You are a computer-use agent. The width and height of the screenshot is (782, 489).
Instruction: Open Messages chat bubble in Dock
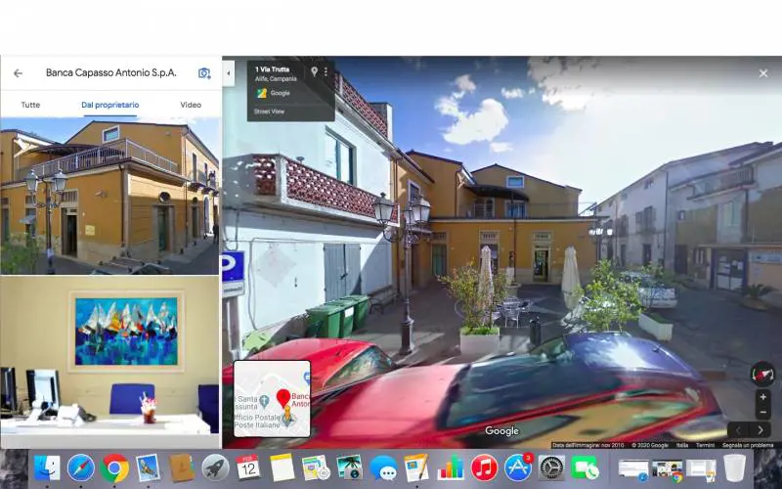[383, 468]
